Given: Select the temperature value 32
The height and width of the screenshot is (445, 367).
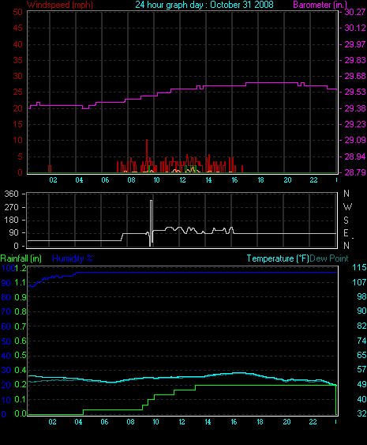Looking at the screenshot, I should (x=361, y=414).
